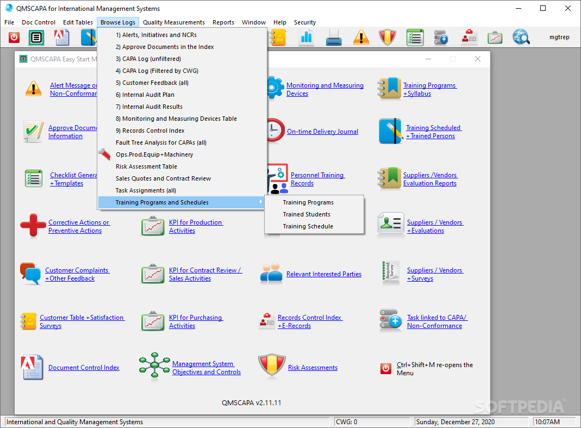Open KPI for Contract Review link

pos(205,274)
